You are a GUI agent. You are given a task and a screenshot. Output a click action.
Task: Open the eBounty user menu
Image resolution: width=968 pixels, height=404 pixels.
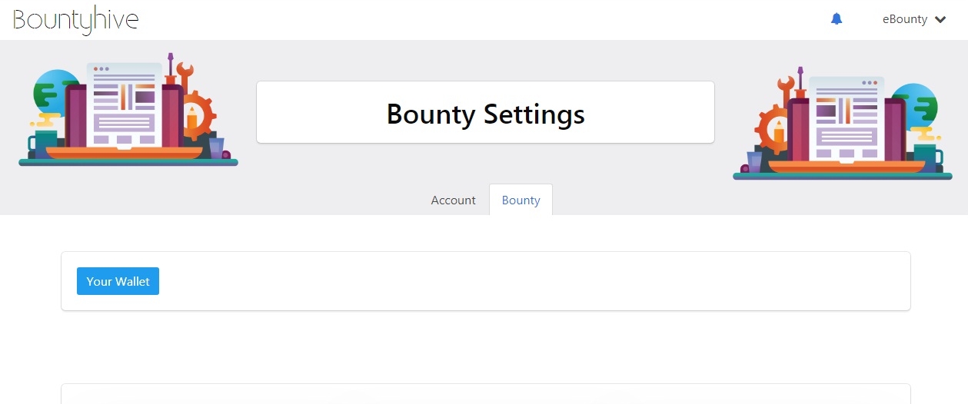click(914, 19)
